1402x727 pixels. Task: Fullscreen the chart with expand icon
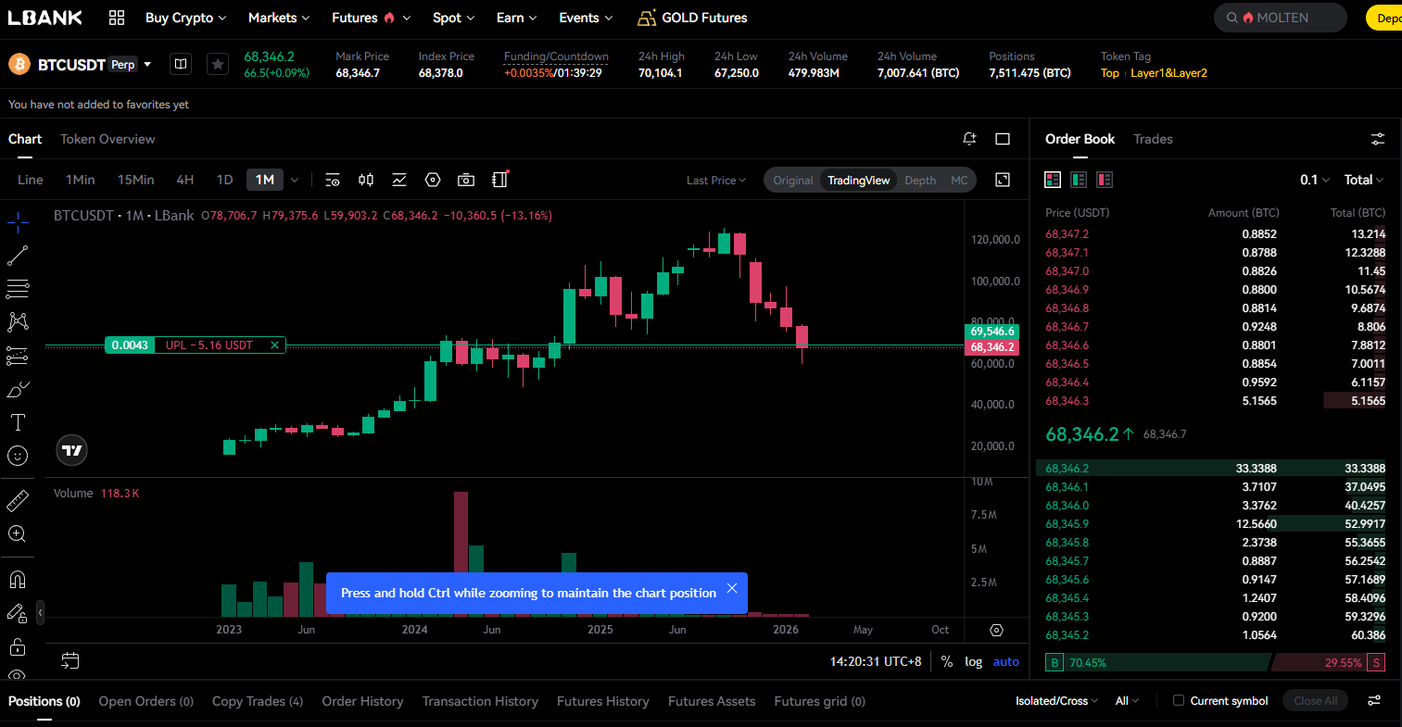click(1003, 180)
